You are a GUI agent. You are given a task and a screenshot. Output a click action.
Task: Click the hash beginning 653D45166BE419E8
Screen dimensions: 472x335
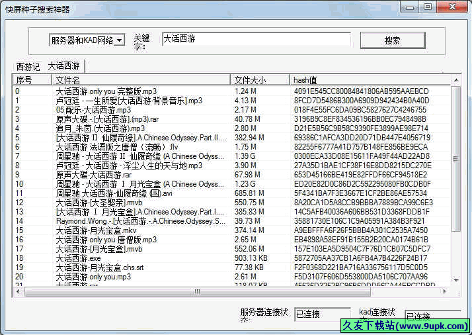360,175
